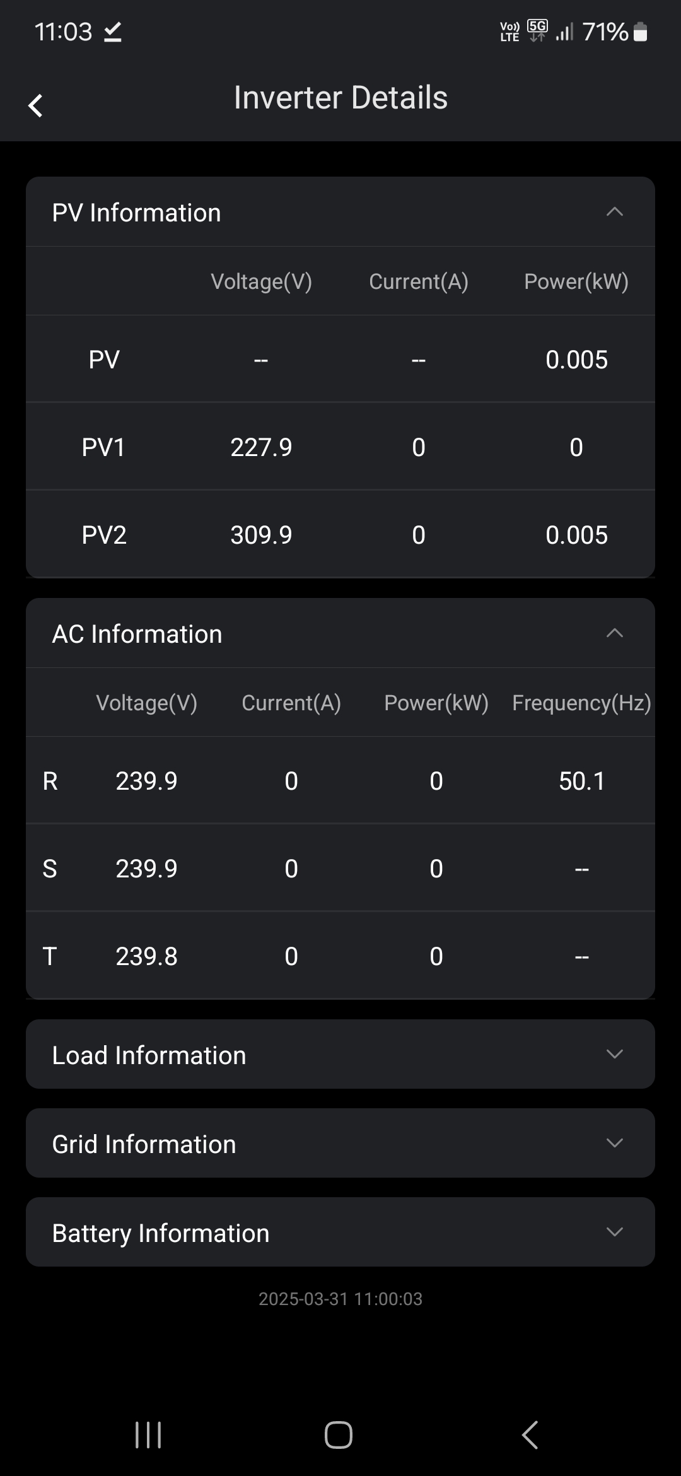Tap the PV Information section title
The height and width of the screenshot is (1476, 681).
click(136, 213)
